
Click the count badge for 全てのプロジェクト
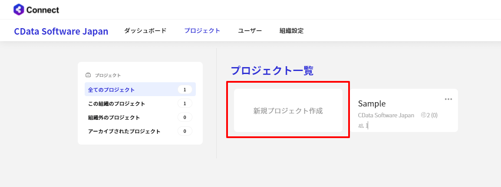pyautogui.click(x=185, y=90)
